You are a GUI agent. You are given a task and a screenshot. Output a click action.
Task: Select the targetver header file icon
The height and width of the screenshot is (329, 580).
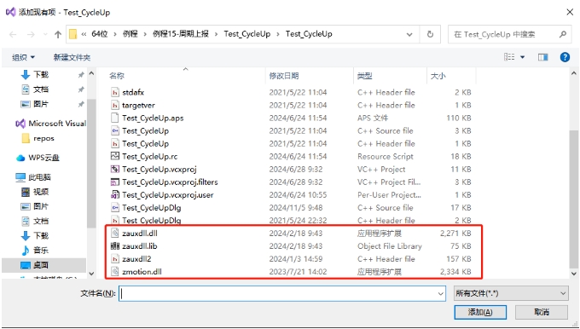[x=115, y=105]
